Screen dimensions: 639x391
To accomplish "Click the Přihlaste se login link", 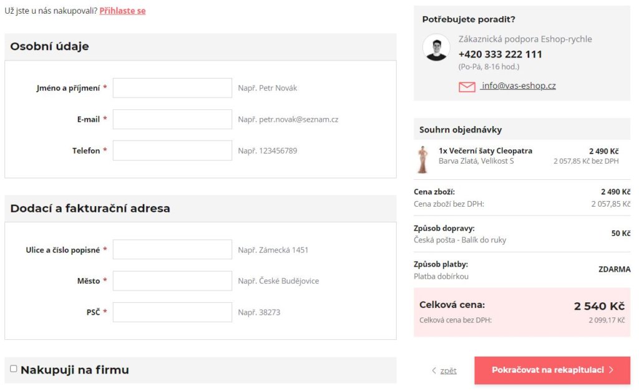I will (122, 11).
